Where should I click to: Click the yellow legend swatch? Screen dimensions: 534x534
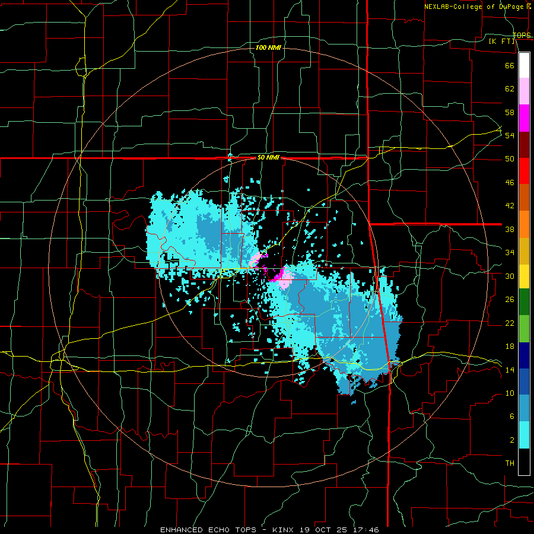click(x=524, y=276)
